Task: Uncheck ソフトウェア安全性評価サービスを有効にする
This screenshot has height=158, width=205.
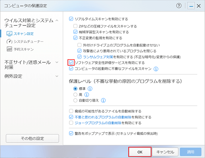Action: click(71, 62)
